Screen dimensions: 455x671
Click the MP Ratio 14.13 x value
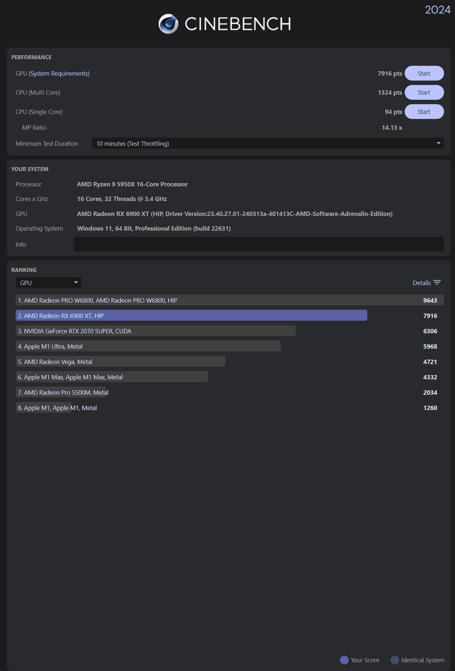click(392, 128)
